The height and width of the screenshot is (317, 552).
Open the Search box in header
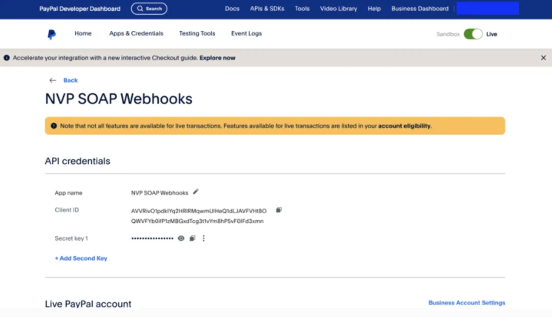pyautogui.click(x=149, y=8)
